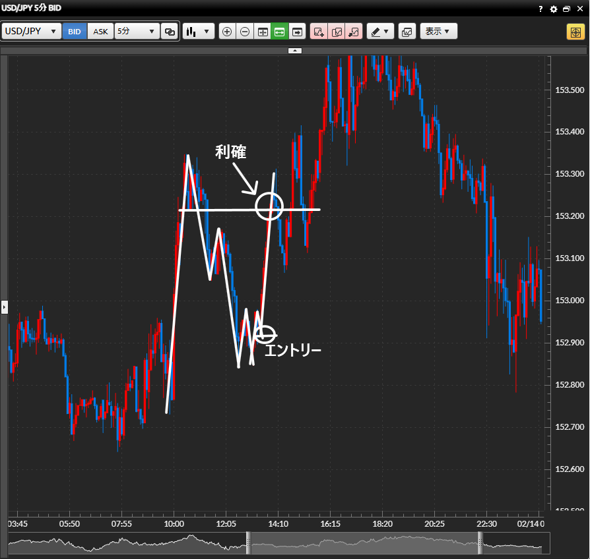Click the help question mark icon
The width and height of the screenshot is (590, 559).
point(541,9)
